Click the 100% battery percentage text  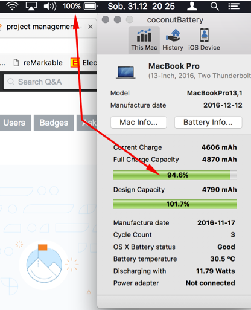pos(71,6)
